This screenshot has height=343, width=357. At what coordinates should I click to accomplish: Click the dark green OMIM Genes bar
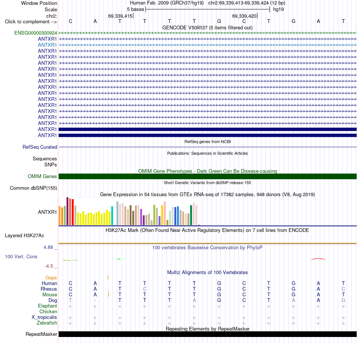[x=207, y=176]
